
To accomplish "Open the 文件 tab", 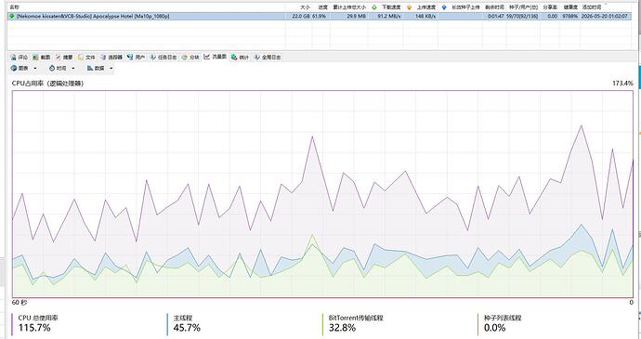I will click(x=86, y=58).
